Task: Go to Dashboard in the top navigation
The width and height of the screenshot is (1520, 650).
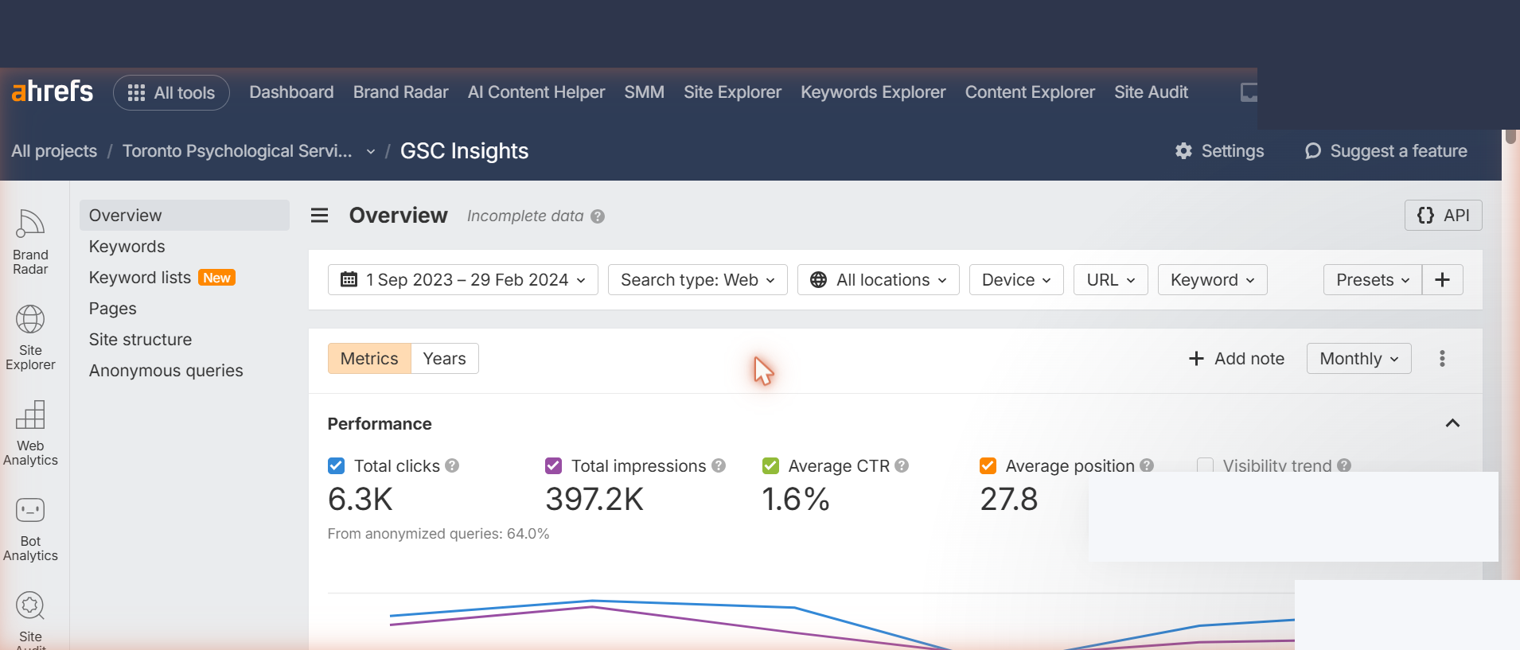Action: click(x=291, y=92)
